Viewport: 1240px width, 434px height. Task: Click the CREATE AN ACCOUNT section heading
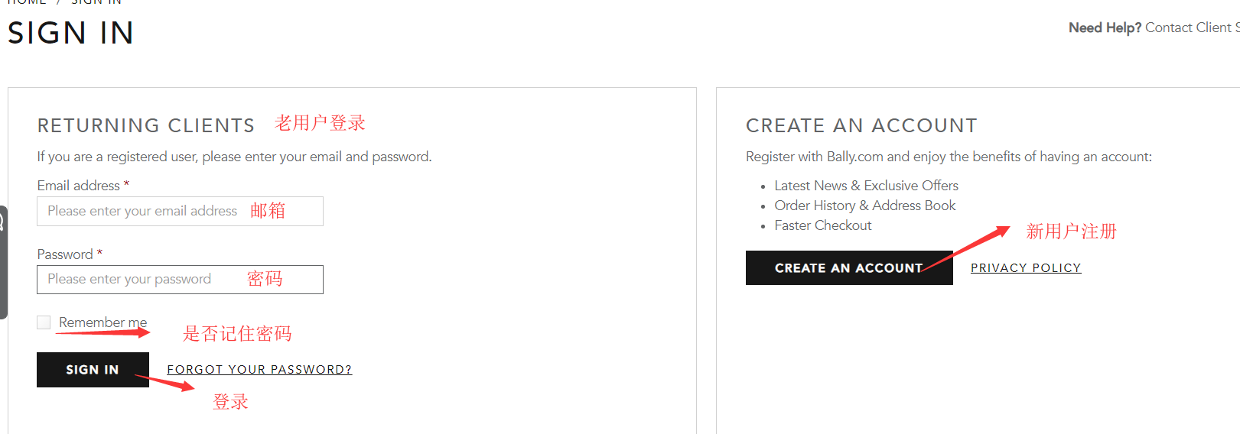click(861, 125)
